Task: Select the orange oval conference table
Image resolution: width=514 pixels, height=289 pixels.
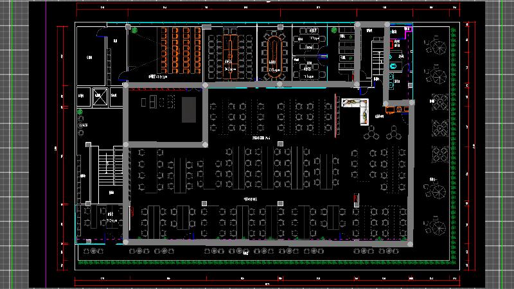Action: [x=274, y=51]
